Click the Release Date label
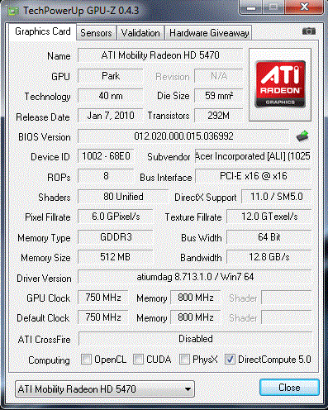The width and height of the screenshot is (328, 410). (43, 117)
